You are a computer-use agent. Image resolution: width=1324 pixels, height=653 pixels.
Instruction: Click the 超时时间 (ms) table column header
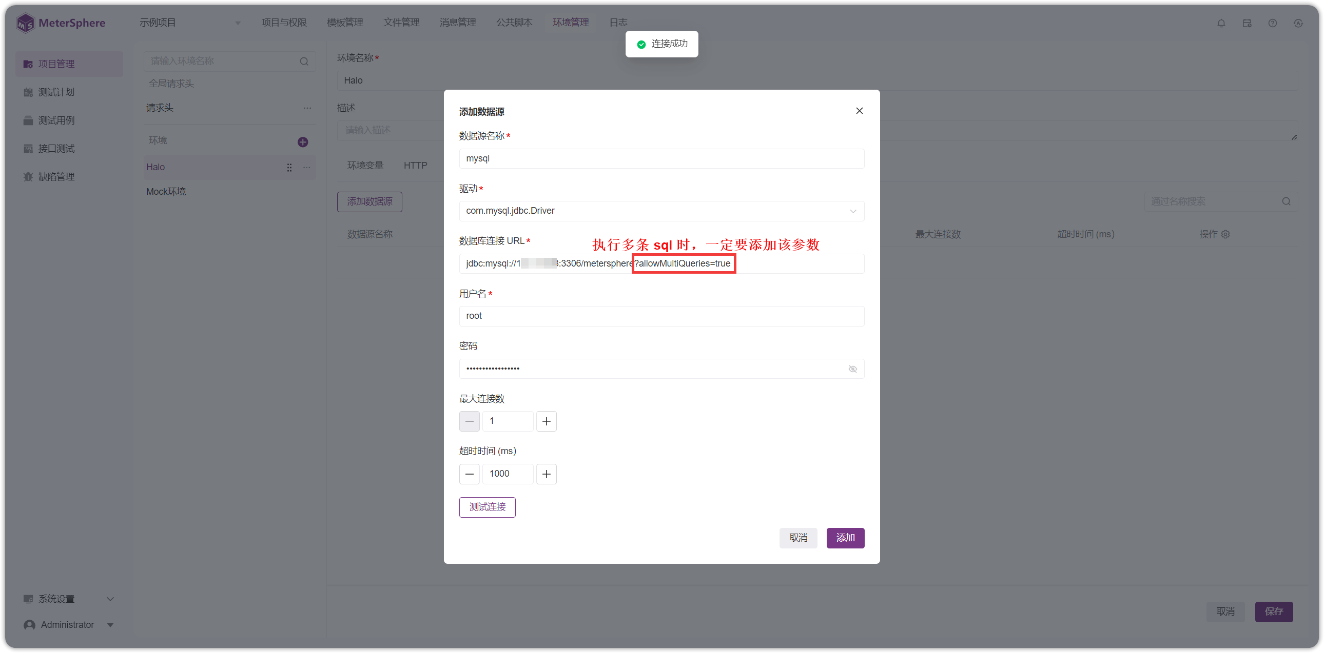pos(1085,235)
